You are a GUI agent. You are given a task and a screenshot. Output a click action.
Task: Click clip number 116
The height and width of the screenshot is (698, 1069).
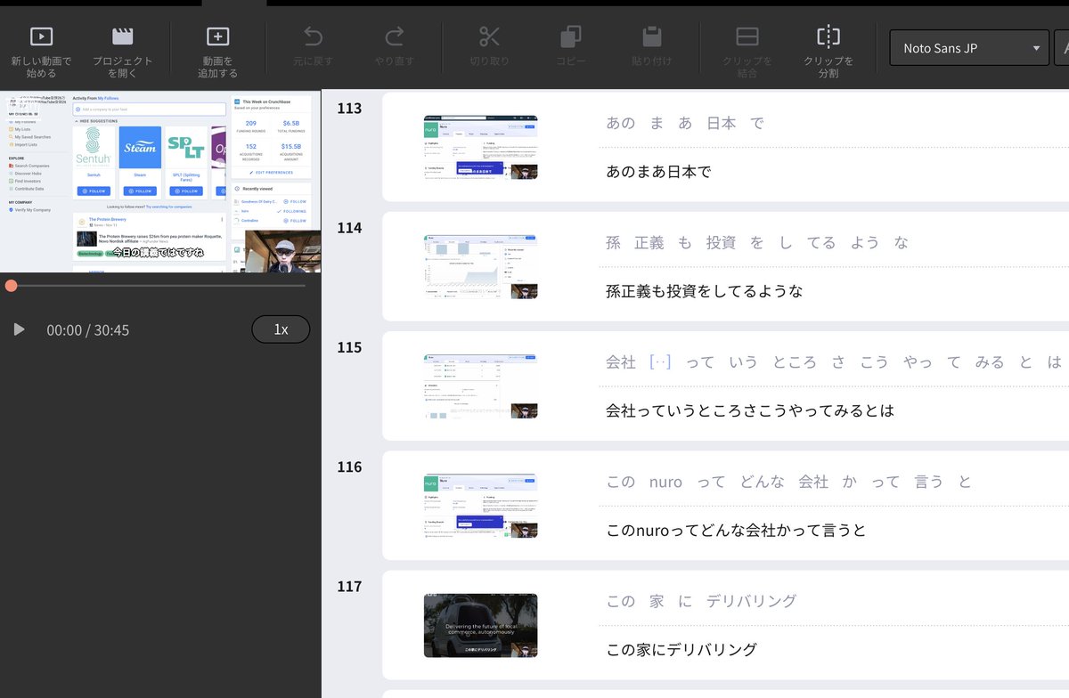tap(349, 467)
